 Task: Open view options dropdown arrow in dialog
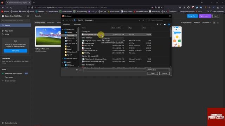tap(161, 24)
